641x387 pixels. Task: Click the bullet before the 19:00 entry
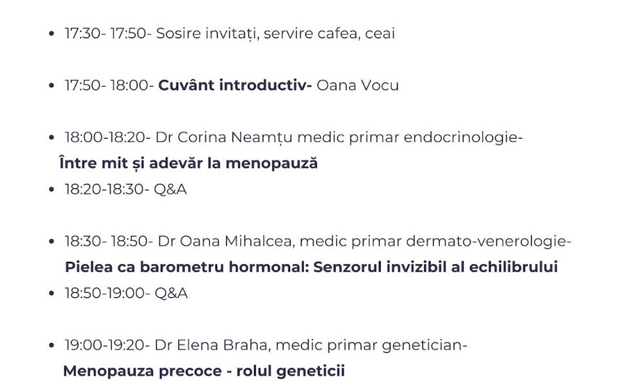[x=52, y=345]
